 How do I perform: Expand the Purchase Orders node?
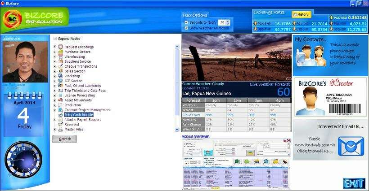coord(54,52)
